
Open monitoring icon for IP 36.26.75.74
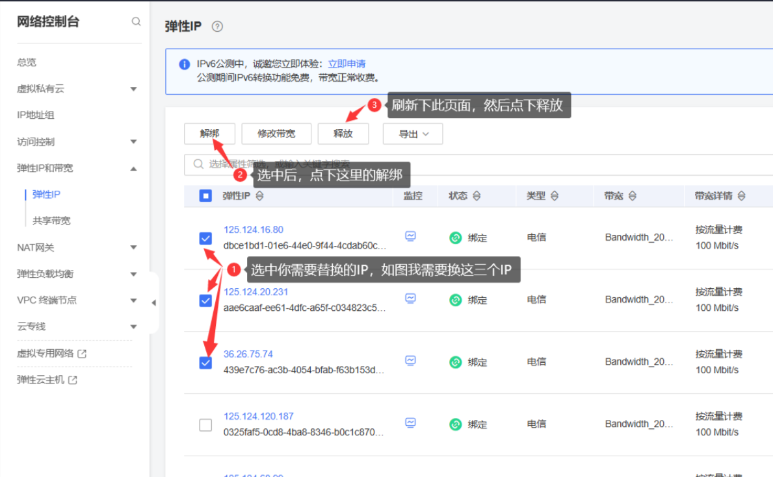[x=410, y=361]
